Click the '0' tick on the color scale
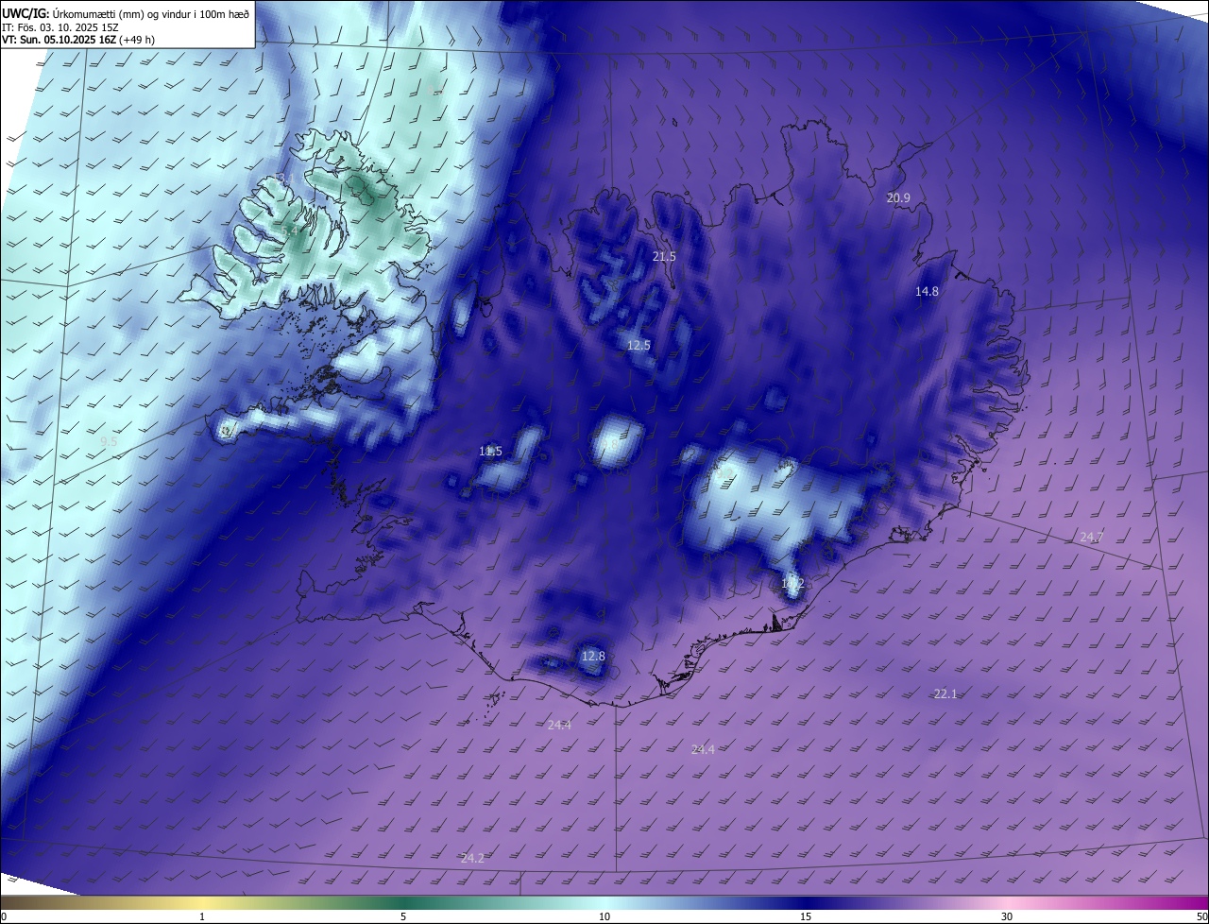 tap(4, 917)
